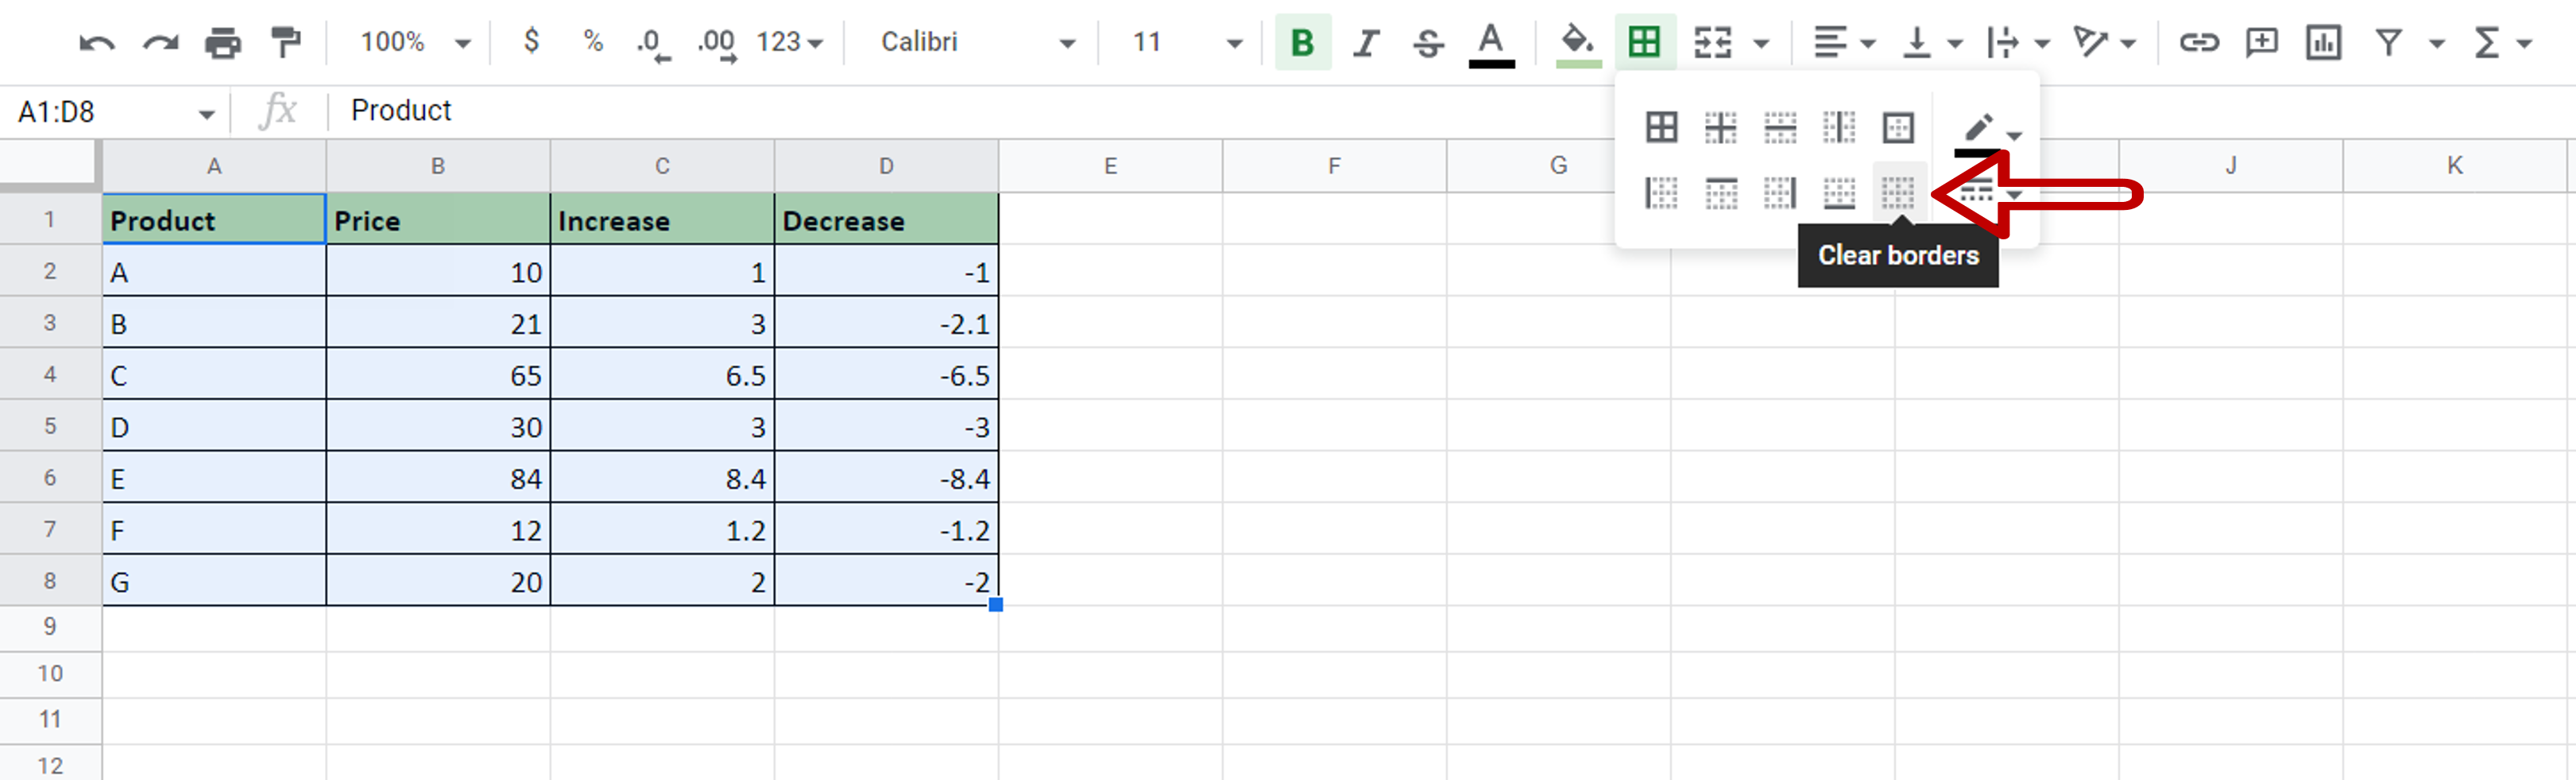The image size is (2576, 780).
Task: Select column F header
Action: [x=1334, y=166]
